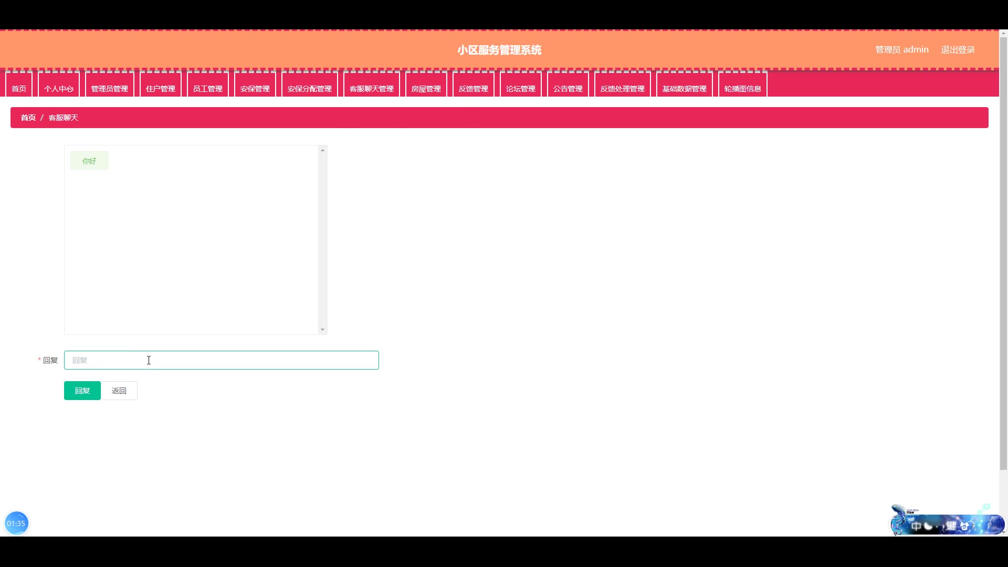Screen dimensions: 1008x567
Task: Click the 首页 breadcrumb link
Action: tap(28, 118)
